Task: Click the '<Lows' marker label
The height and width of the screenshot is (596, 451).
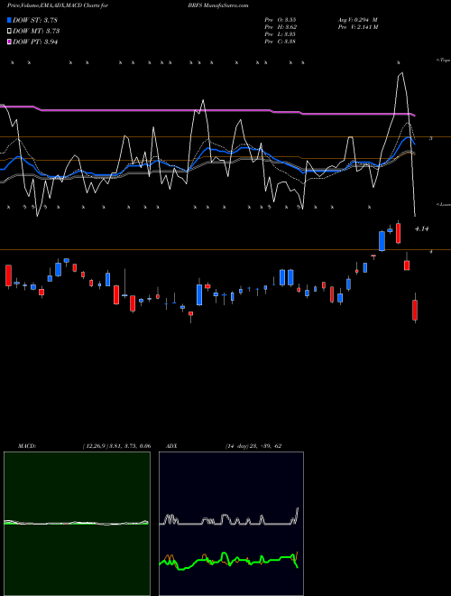Action: coord(443,204)
